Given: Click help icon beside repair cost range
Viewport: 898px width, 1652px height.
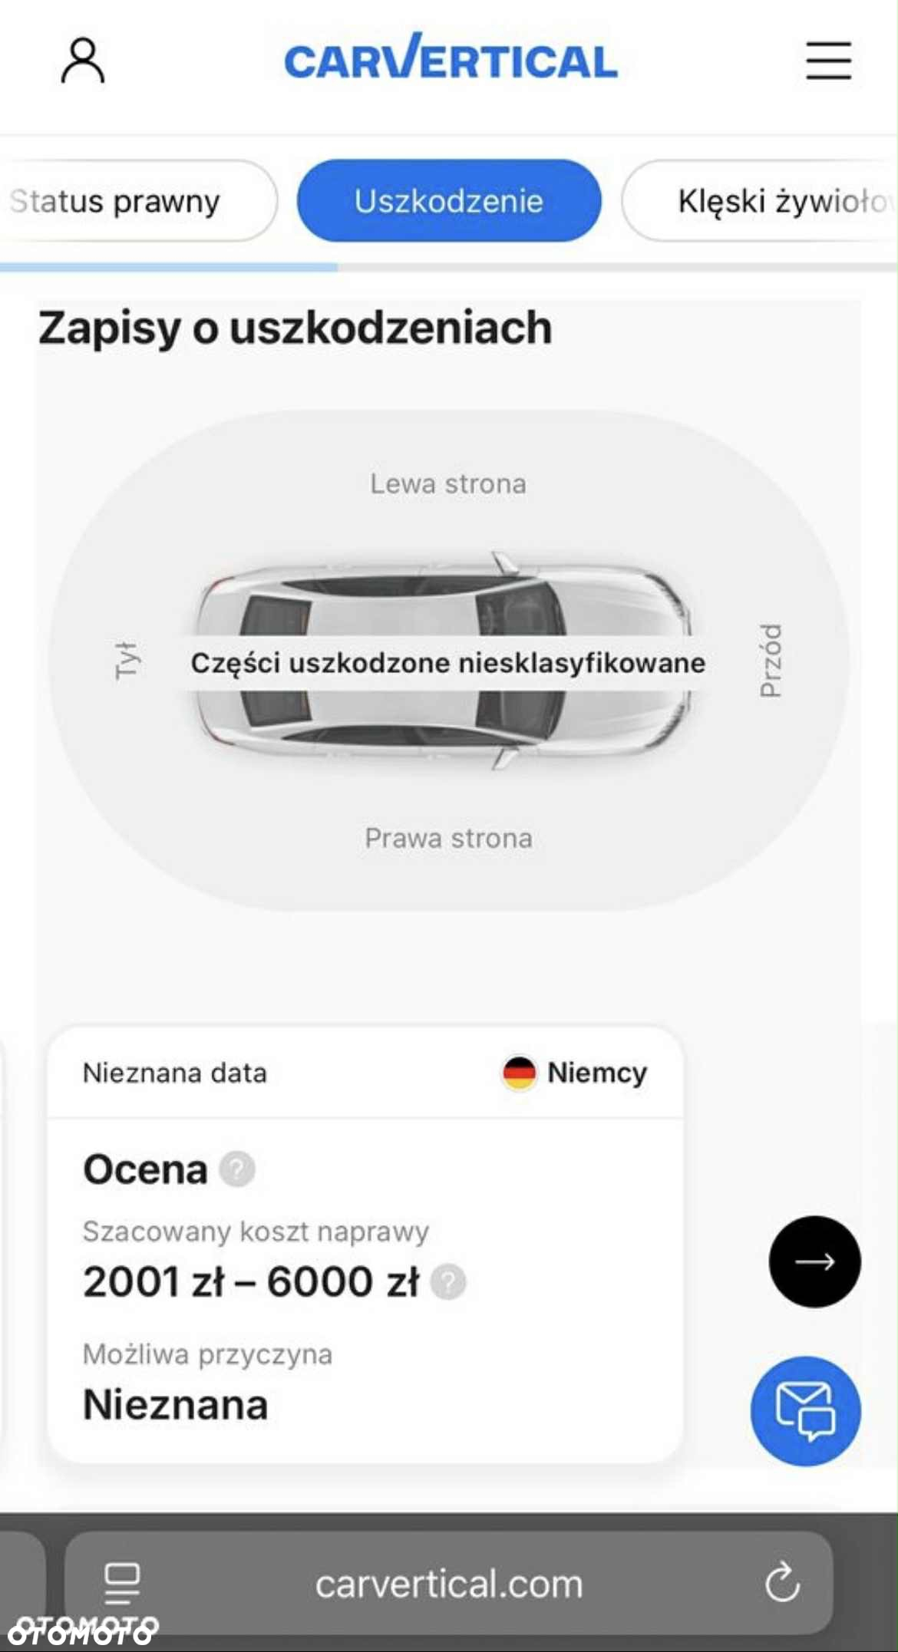Looking at the screenshot, I should tap(448, 1282).
